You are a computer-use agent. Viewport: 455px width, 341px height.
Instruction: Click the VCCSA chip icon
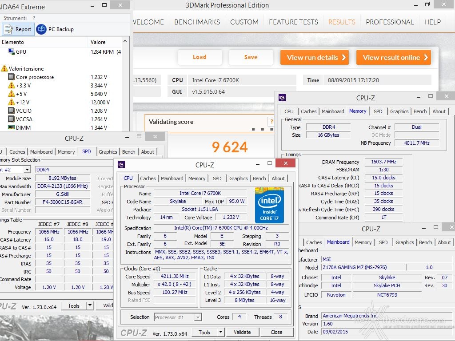click(x=11, y=119)
